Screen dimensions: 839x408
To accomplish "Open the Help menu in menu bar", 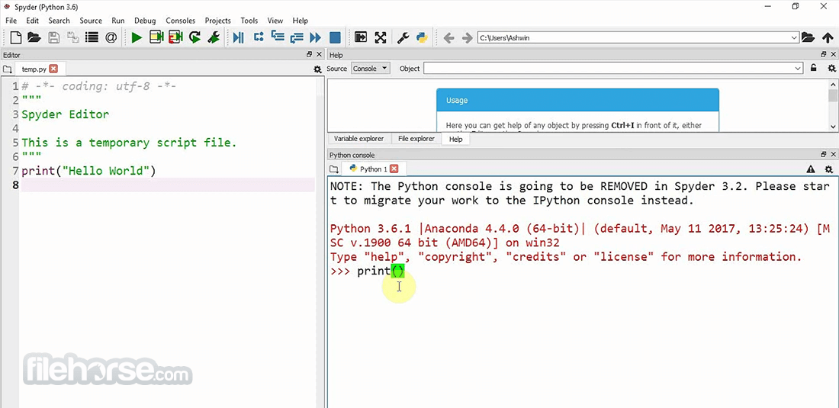I will tap(301, 21).
